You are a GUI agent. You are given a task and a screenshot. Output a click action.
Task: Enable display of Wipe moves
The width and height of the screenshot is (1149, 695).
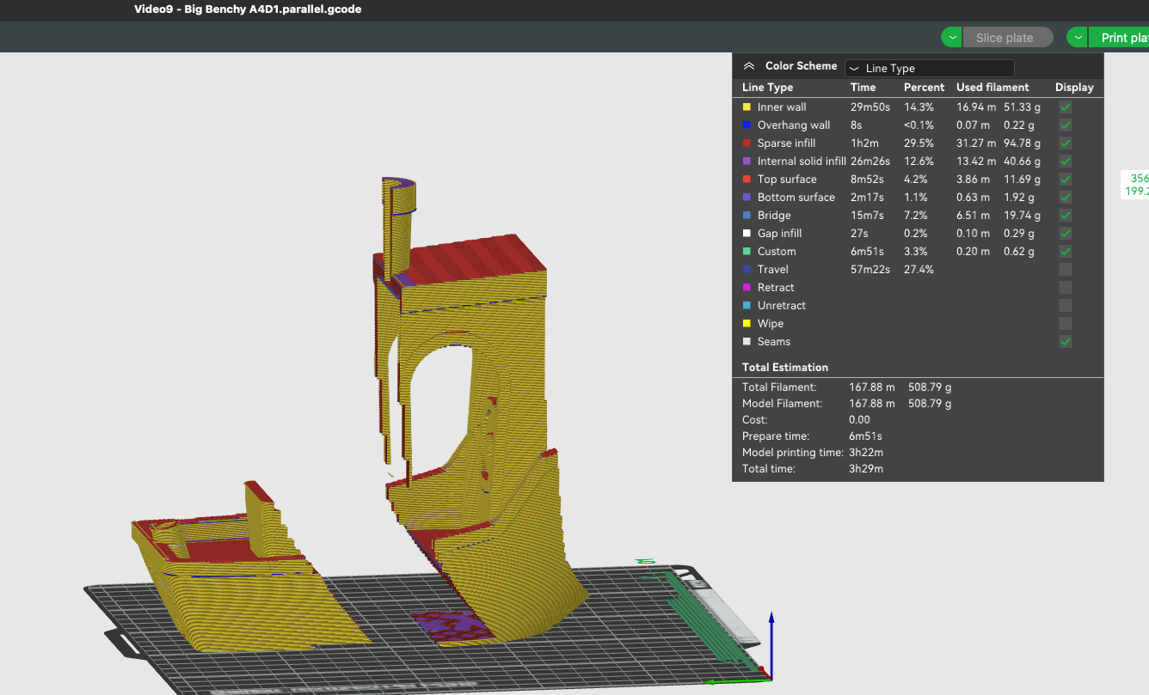pyautogui.click(x=1066, y=324)
